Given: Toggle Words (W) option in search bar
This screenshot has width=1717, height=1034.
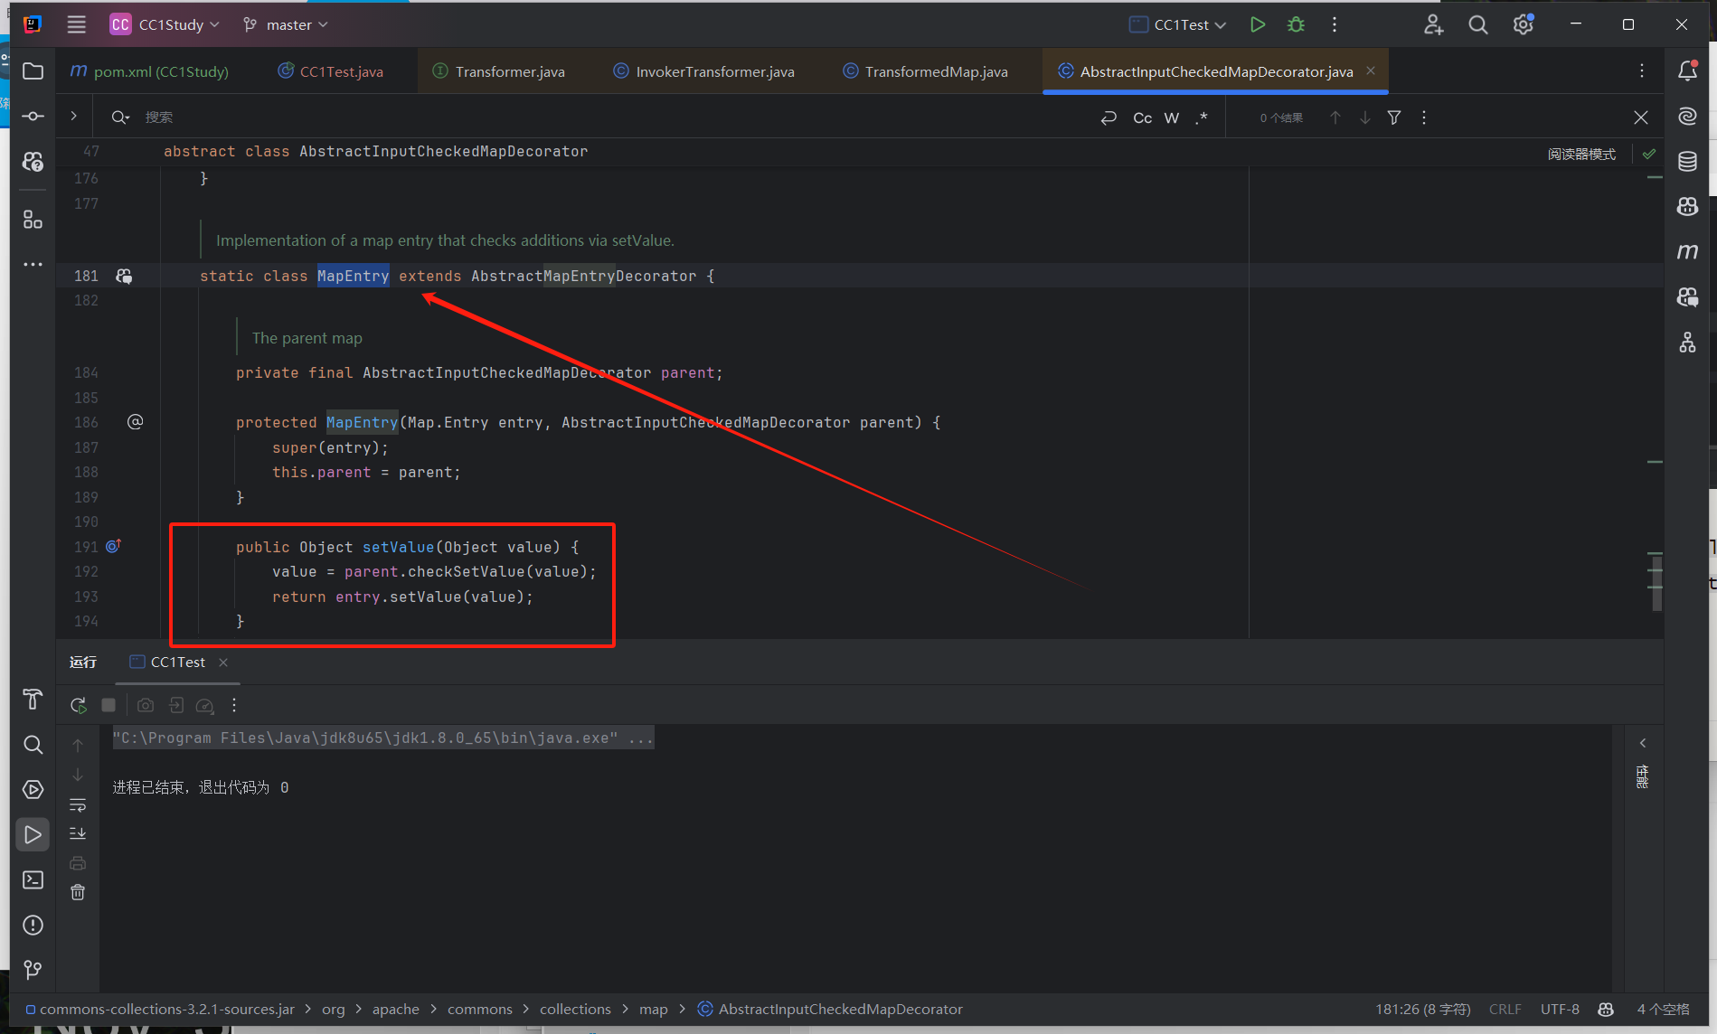Looking at the screenshot, I should (x=1172, y=117).
